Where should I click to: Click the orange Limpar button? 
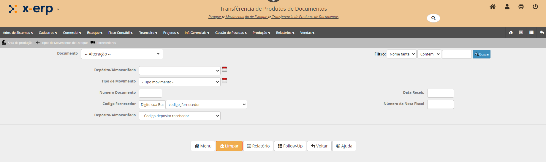click(x=229, y=146)
